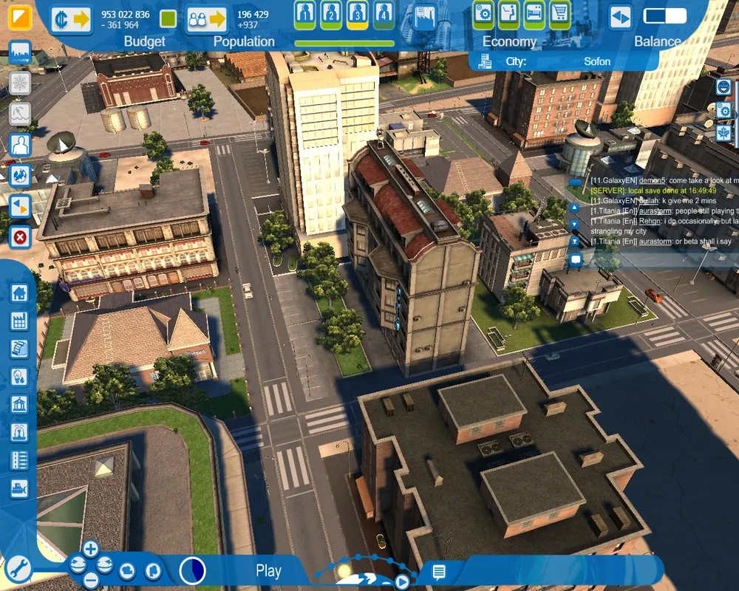Click the green budget status square
Screen dimensions: 739x591
coord(168,19)
